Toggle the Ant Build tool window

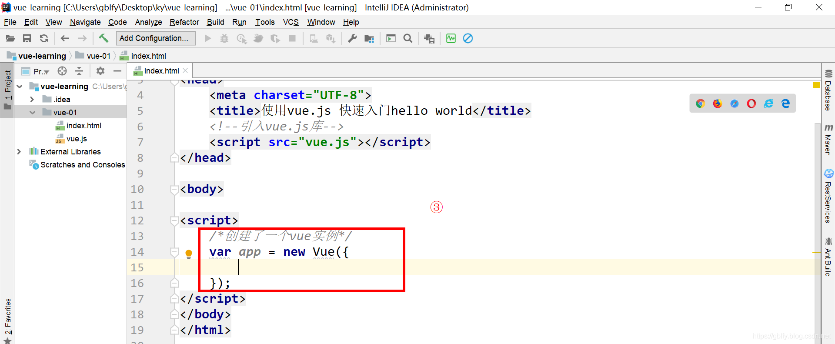(x=828, y=257)
